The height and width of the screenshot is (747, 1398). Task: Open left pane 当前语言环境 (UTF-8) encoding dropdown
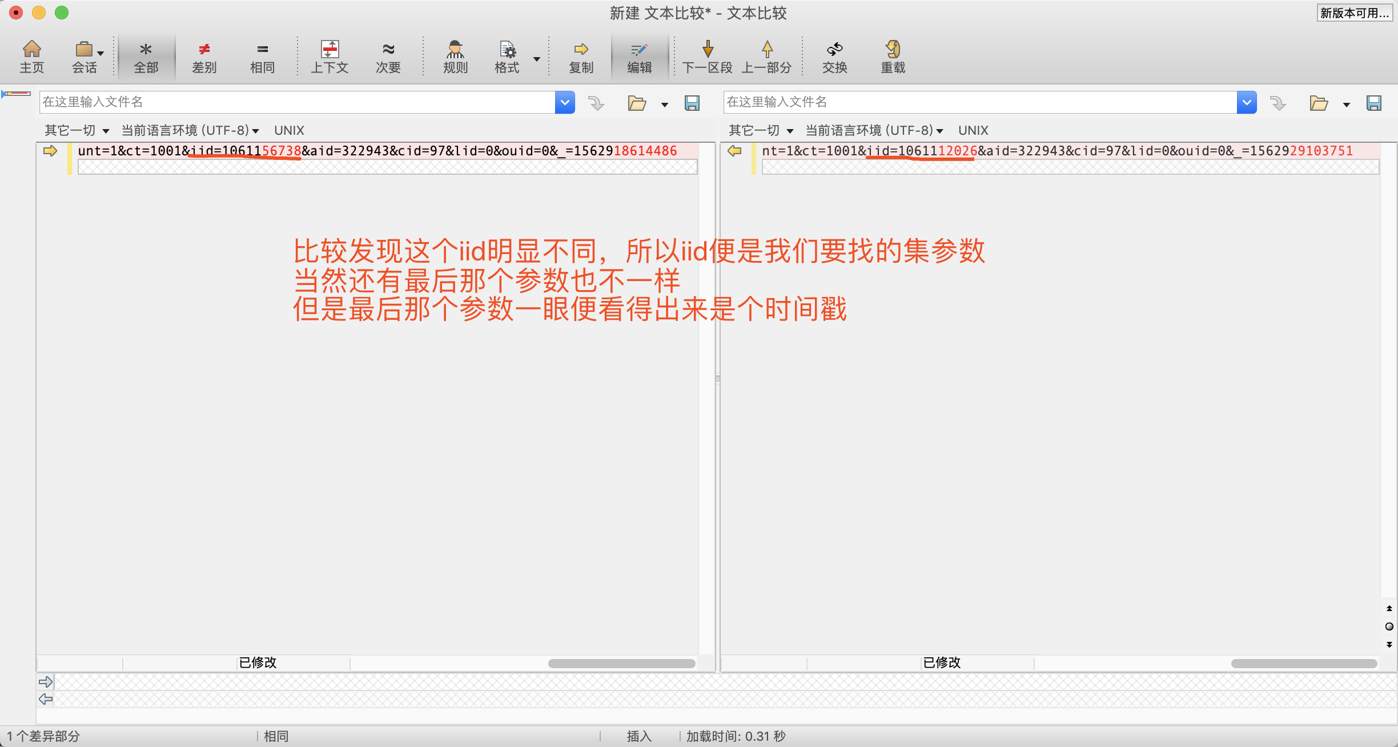pyautogui.click(x=190, y=130)
